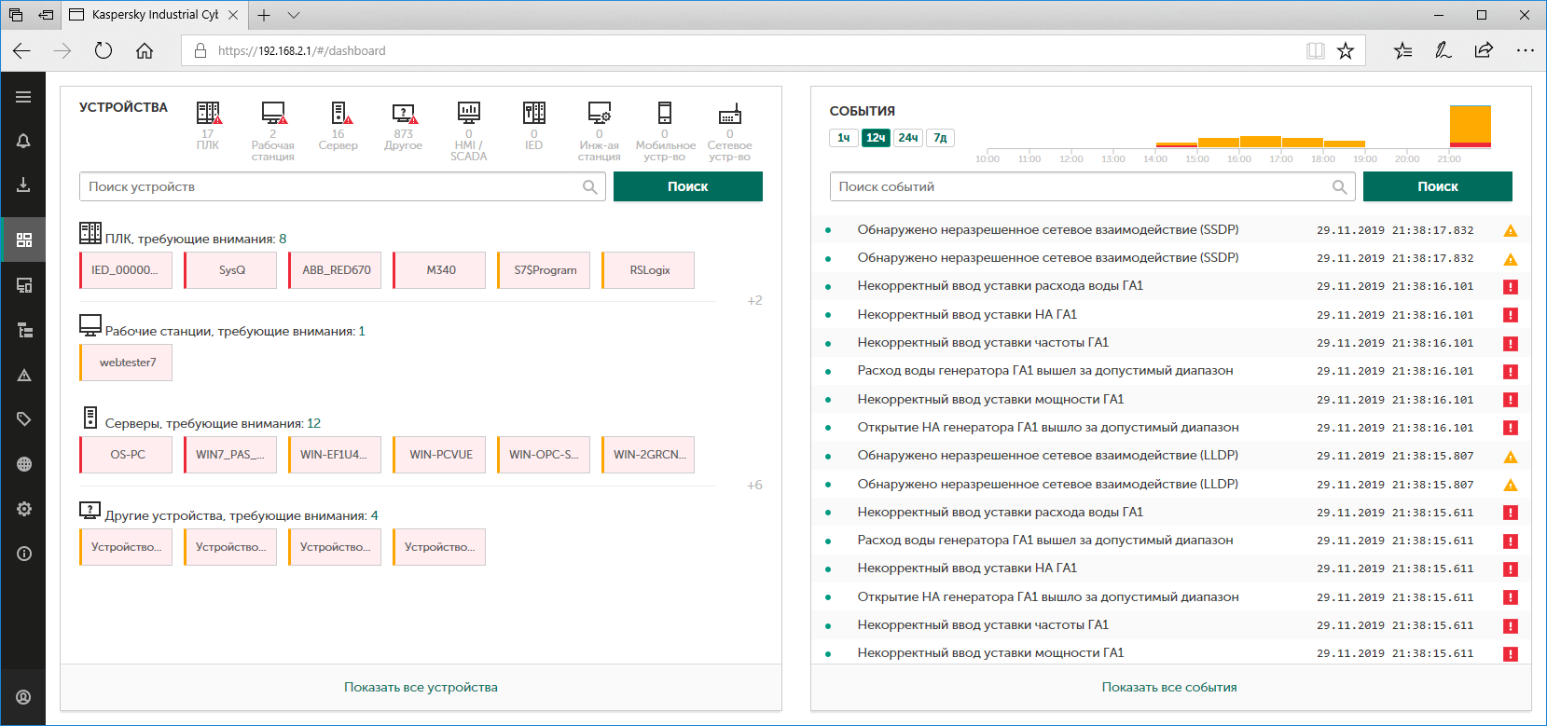Select the Server device category icon

click(x=338, y=115)
